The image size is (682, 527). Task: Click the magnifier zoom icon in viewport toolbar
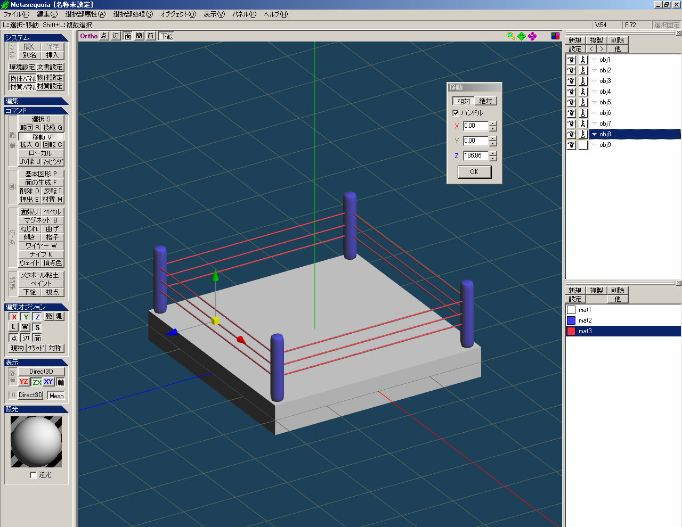[510, 36]
